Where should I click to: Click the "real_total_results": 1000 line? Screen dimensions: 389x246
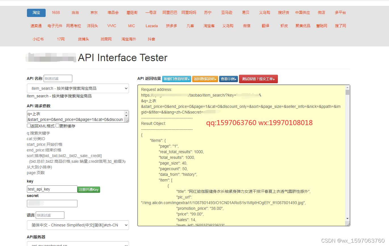pyautogui.click(x=181, y=152)
